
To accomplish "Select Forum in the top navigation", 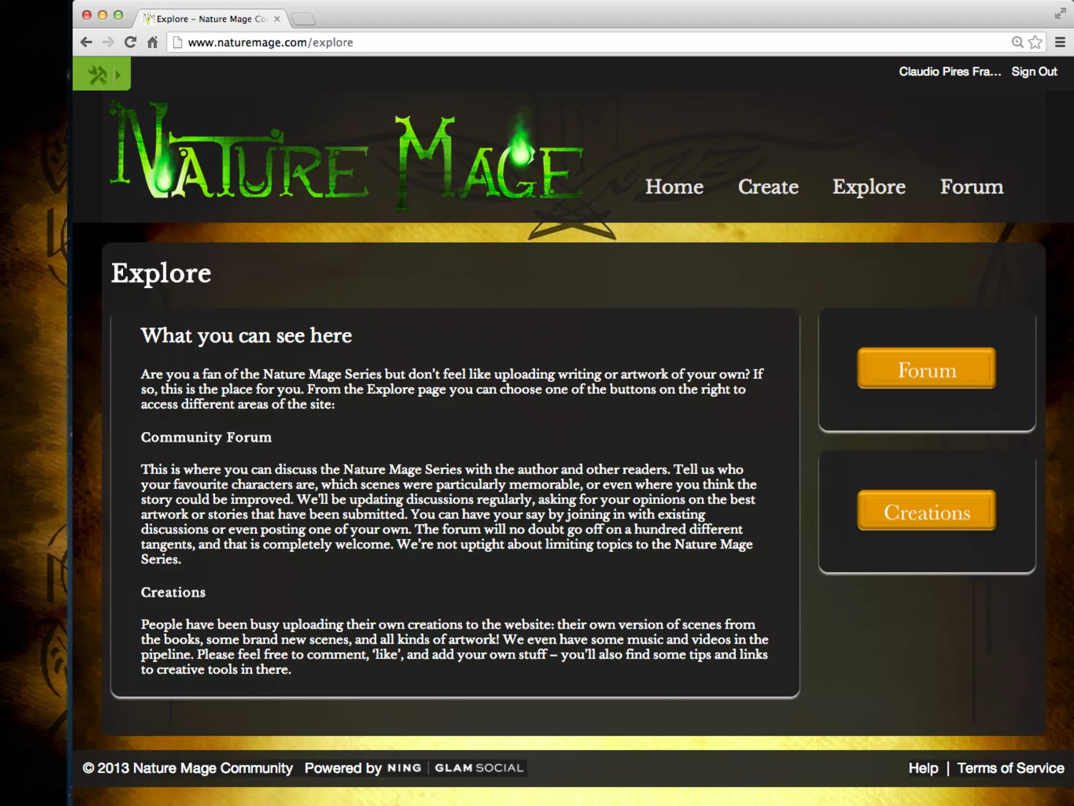I will pos(971,187).
